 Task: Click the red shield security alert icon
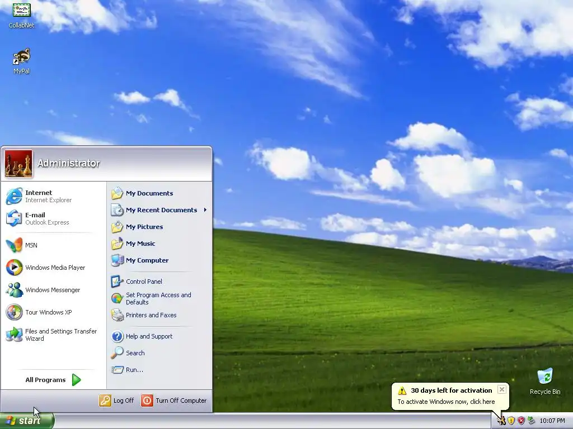pos(521,421)
